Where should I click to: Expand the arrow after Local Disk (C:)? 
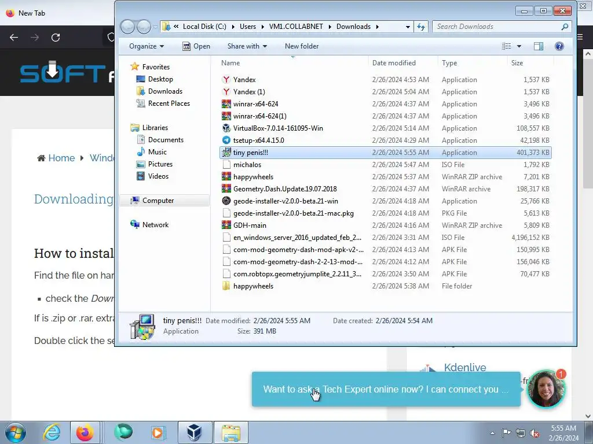pyautogui.click(x=233, y=27)
